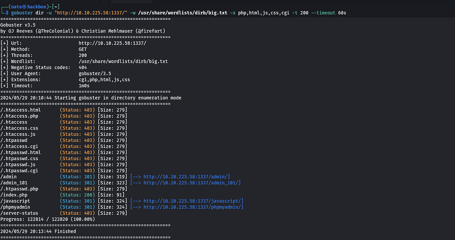Click the /.htaccess.html result entry
This screenshot has height=240, width=455.
[x=20, y=110]
